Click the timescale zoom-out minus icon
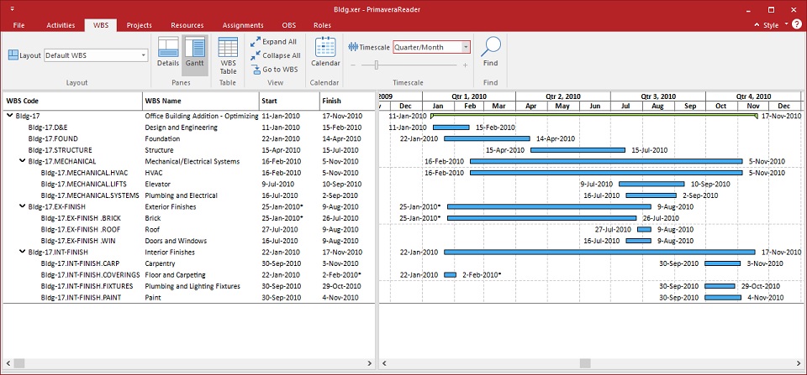This screenshot has width=807, height=375. coord(354,65)
